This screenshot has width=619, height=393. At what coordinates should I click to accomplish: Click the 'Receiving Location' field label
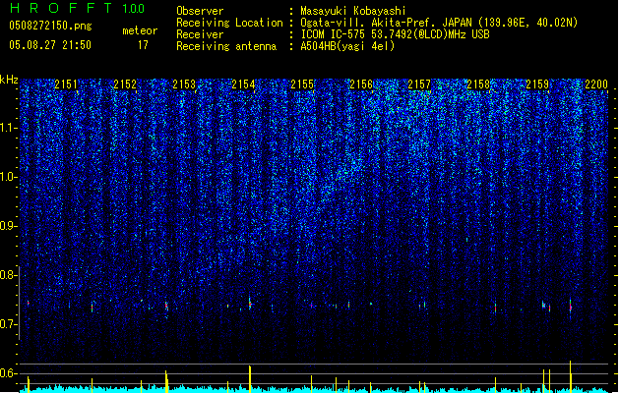pyautogui.click(x=229, y=23)
